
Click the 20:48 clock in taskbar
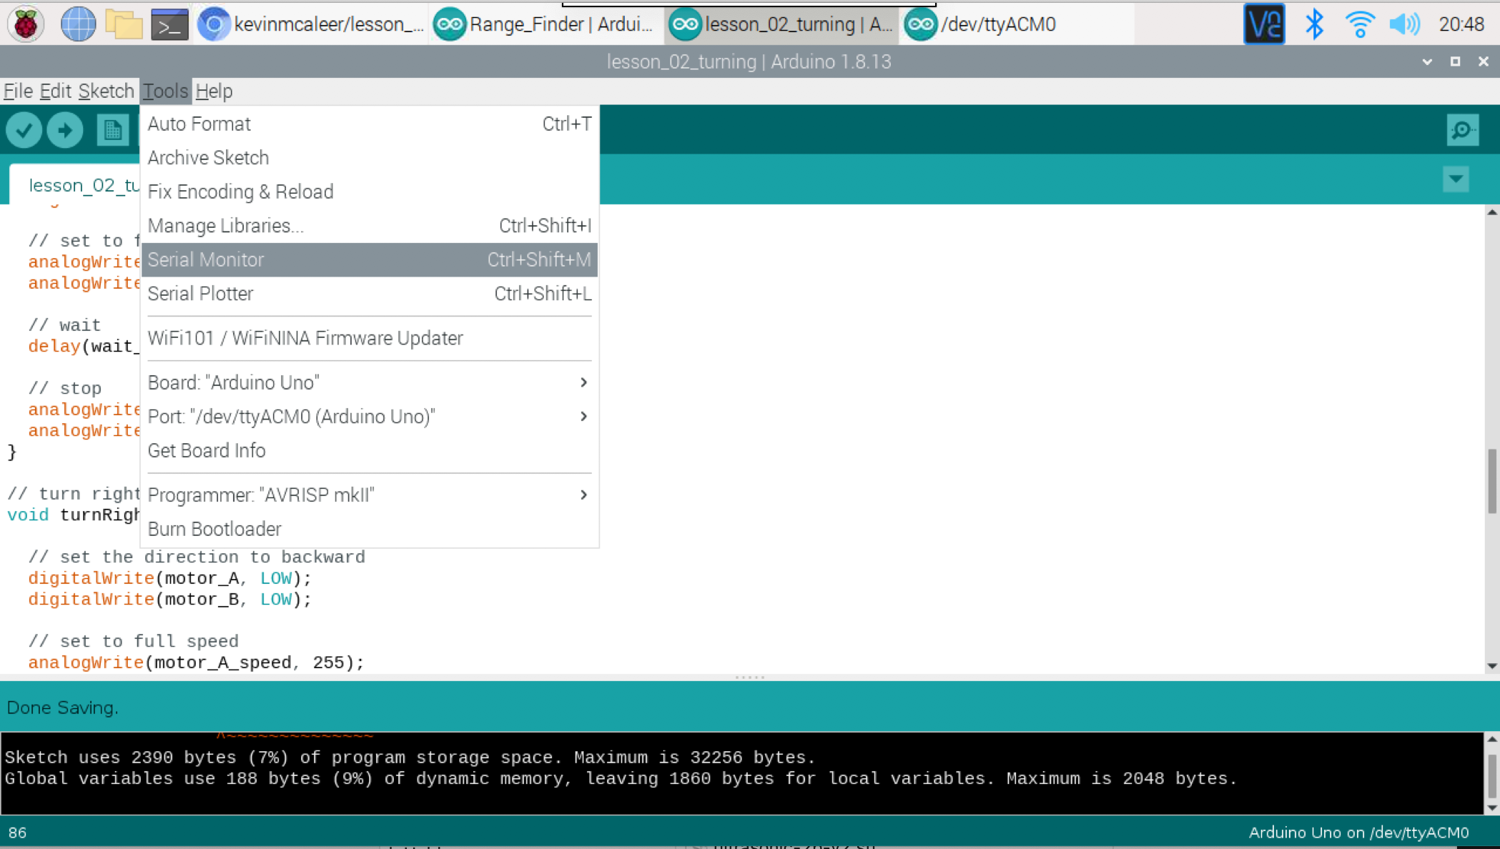(1461, 24)
